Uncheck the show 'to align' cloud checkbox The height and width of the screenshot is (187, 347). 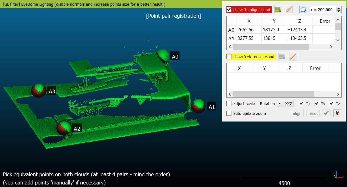pyautogui.click(x=229, y=9)
